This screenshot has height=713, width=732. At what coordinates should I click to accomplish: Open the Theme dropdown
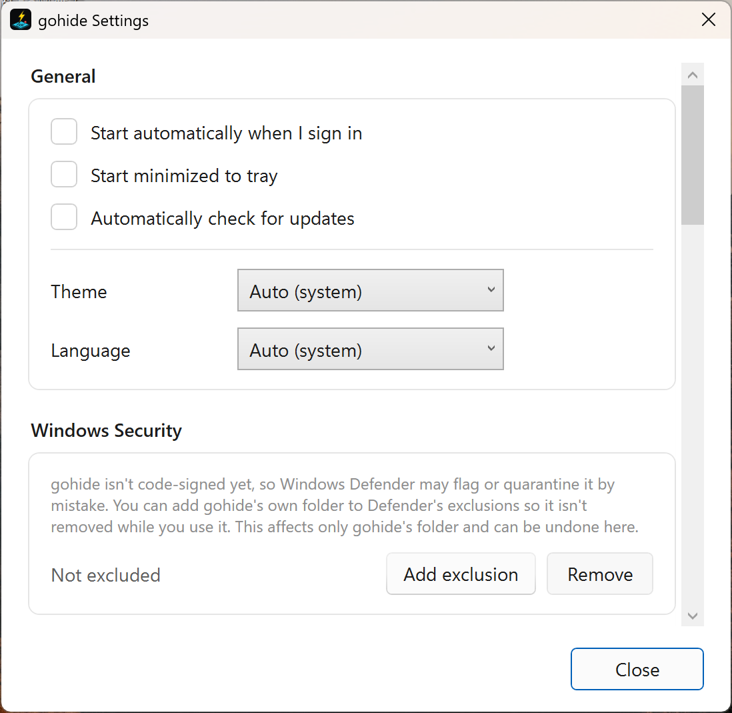[x=370, y=290]
